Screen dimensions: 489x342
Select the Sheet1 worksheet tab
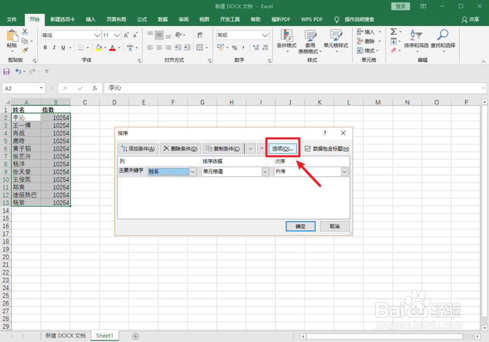pos(104,336)
